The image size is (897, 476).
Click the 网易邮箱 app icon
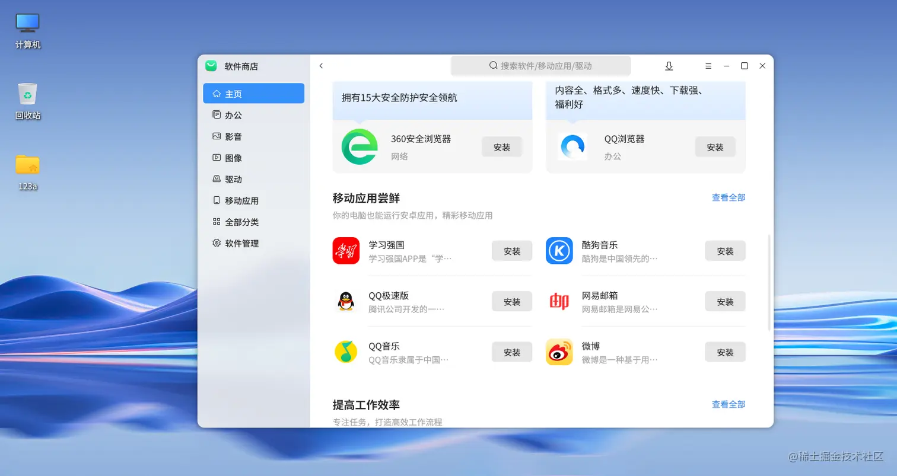559,301
